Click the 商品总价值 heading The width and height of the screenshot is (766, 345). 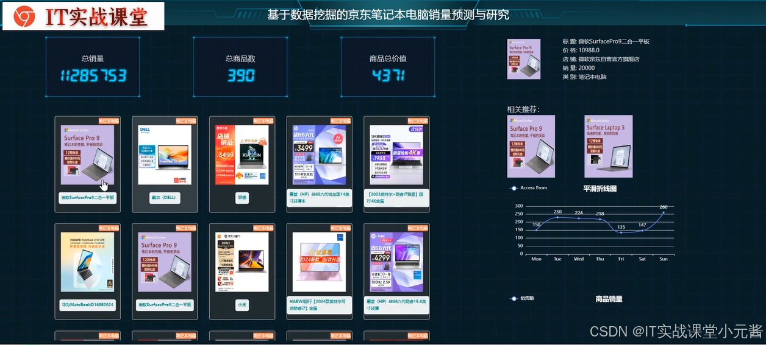tap(388, 59)
